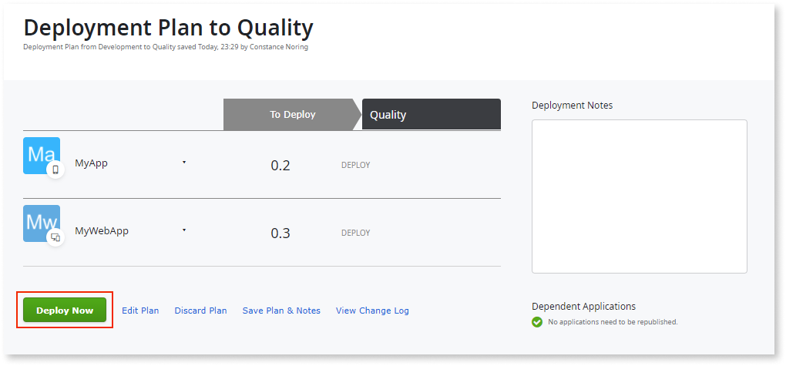
Task: Click the DEPLOY action for MyApp
Action: 355,165
